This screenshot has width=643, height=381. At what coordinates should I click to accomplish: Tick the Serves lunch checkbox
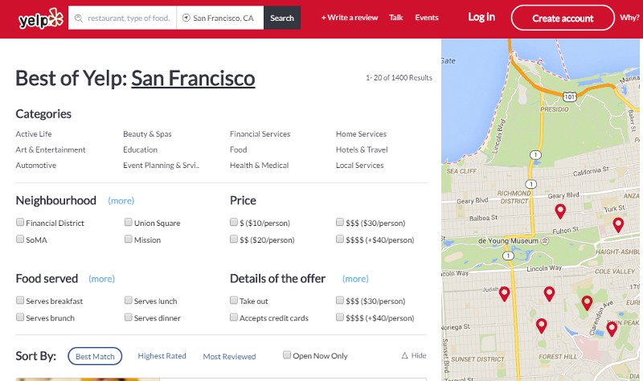coord(128,300)
